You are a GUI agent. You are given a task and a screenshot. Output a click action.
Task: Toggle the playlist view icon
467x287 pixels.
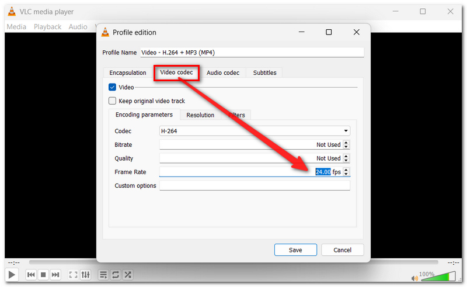click(x=103, y=275)
